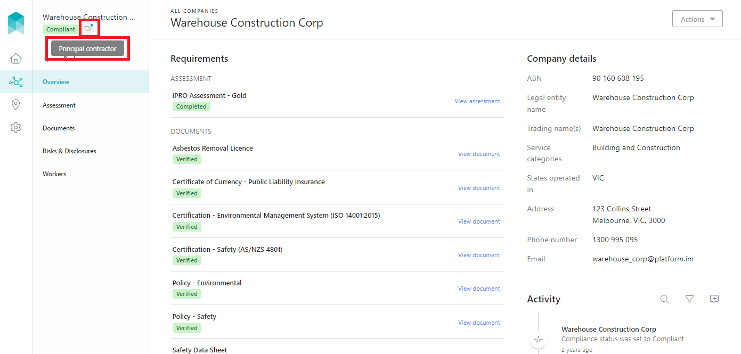Image resolution: width=741 pixels, height=354 pixels.
Task: View document for Public Liability Insurance
Action: click(x=479, y=188)
